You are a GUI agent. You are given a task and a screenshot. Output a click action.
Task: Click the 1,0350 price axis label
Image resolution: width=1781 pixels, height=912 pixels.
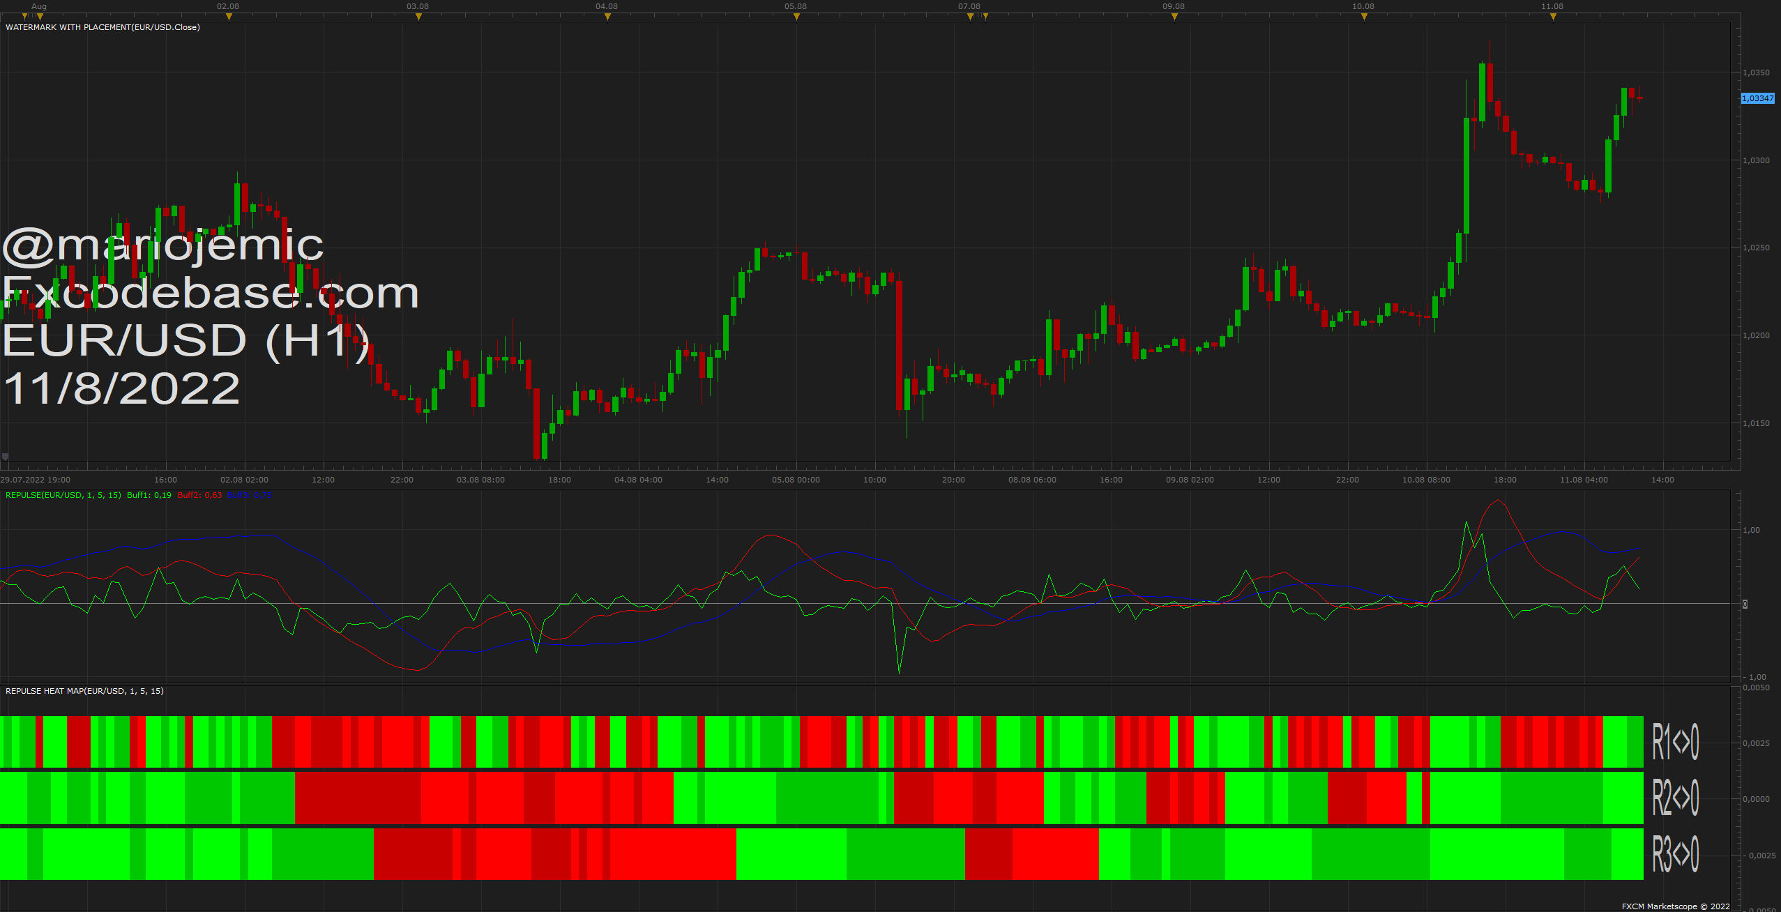tap(1756, 73)
